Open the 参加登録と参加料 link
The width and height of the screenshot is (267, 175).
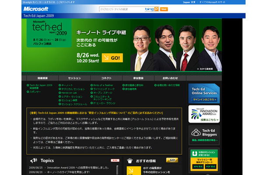point(134,85)
